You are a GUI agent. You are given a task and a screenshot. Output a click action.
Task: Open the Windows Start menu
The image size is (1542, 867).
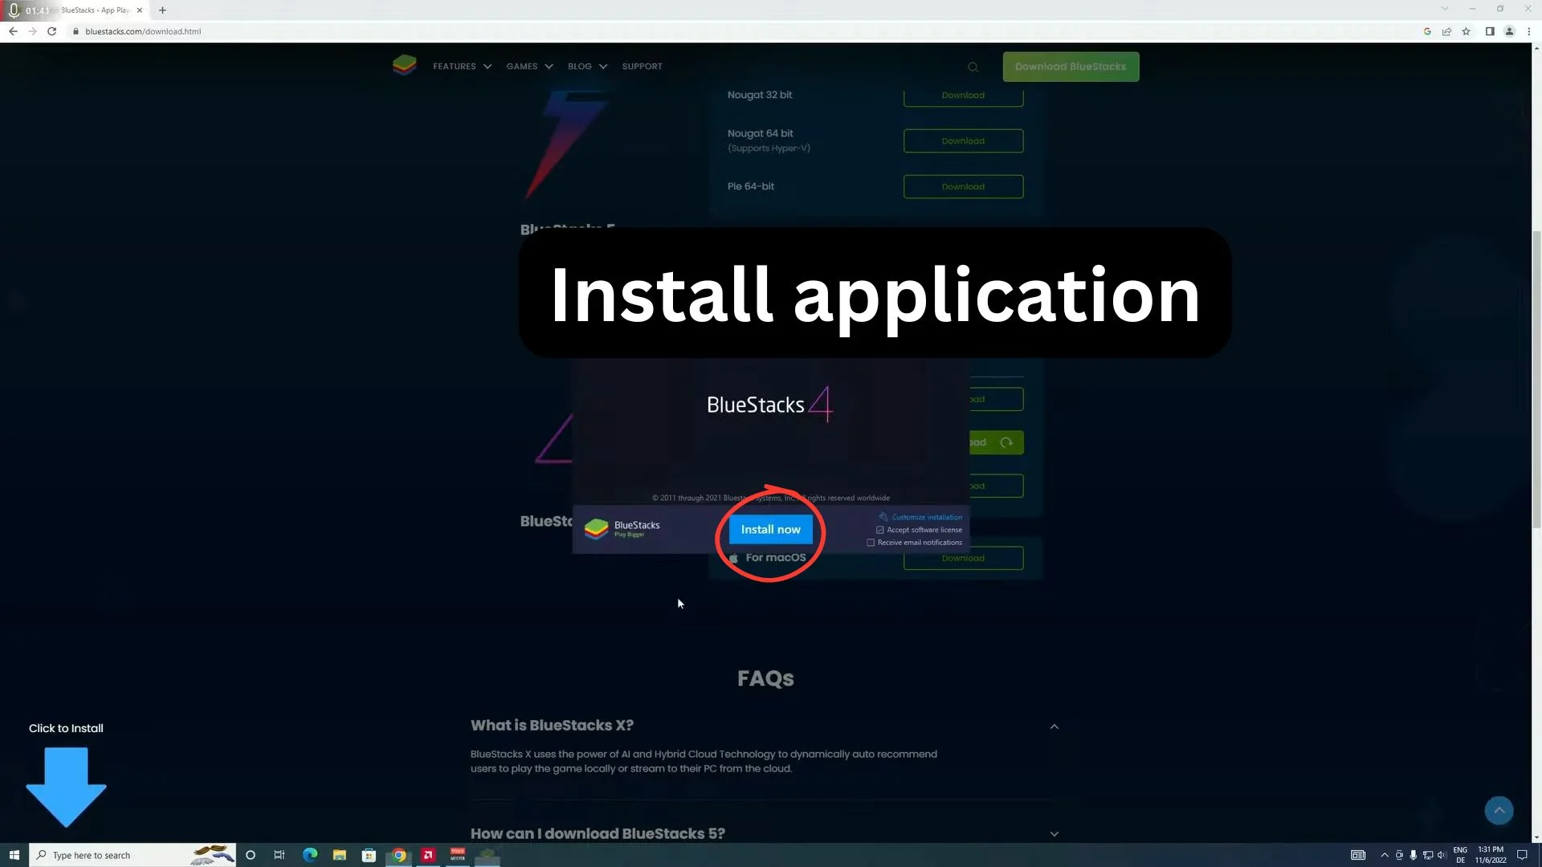14,855
